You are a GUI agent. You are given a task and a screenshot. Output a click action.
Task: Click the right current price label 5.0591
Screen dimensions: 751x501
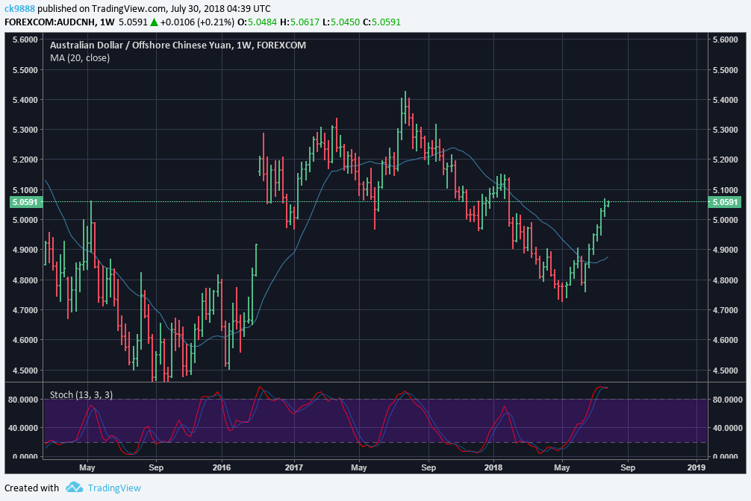tap(725, 202)
